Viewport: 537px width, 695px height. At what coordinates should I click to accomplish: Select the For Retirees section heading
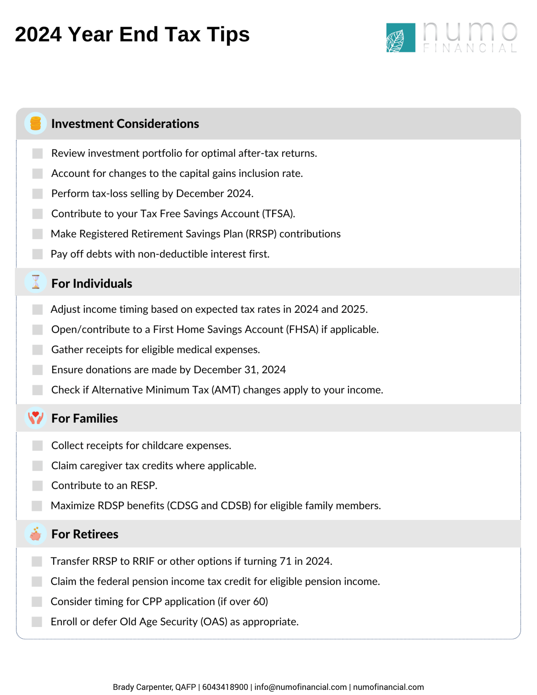point(85,534)
